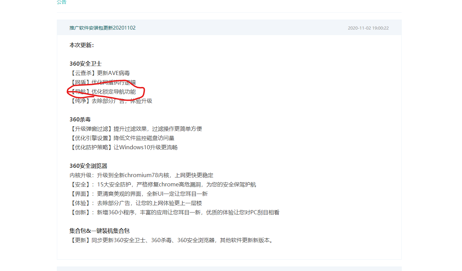
Task: Click the line 【升级弹窗过滤】提升过滤效果
Action: pyautogui.click(x=135, y=129)
